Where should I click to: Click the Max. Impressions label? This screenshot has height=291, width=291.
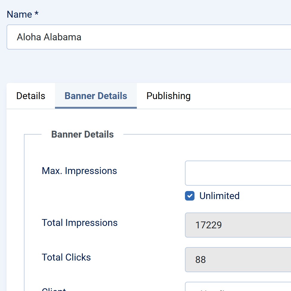pyautogui.click(x=79, y=171)
